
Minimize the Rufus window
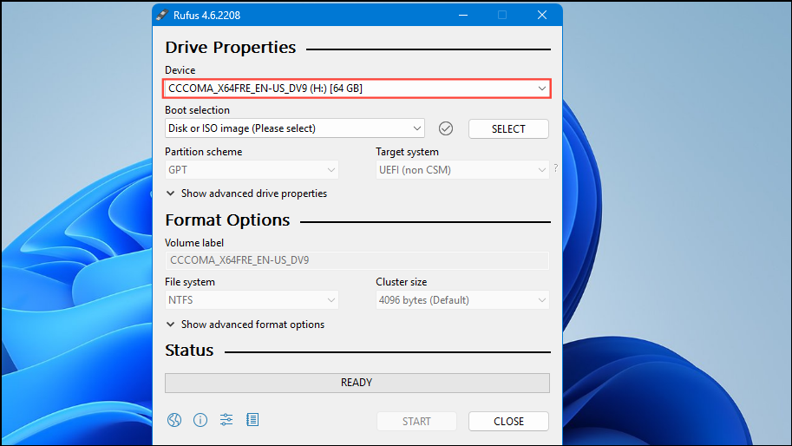tap(463, 15)
